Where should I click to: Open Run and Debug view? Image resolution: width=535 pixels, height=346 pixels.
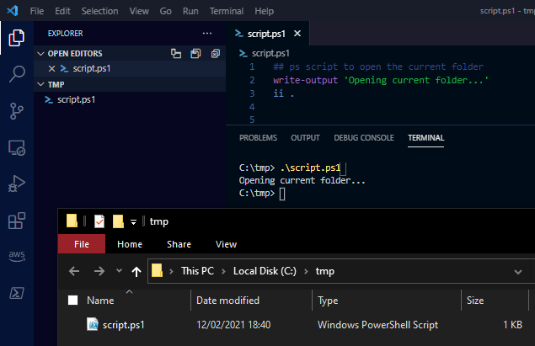16,184
